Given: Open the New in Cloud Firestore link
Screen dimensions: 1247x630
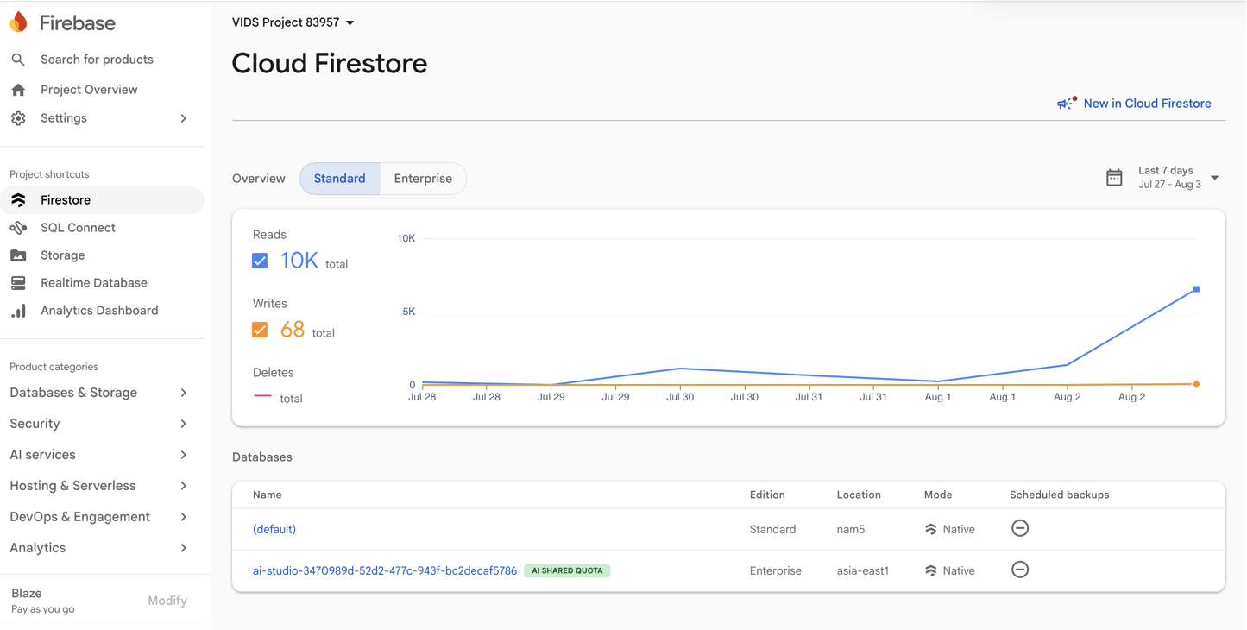Looking at the screenshot, I should pos(1147,104).
